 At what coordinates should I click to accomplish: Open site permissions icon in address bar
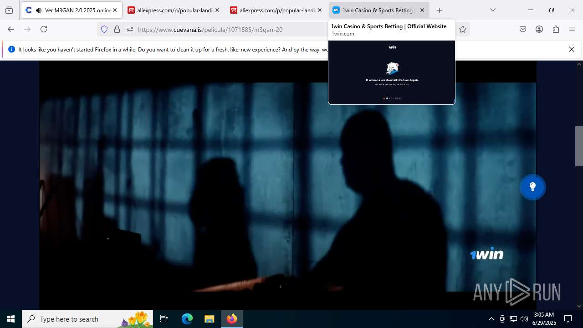(x=130, y=29)
